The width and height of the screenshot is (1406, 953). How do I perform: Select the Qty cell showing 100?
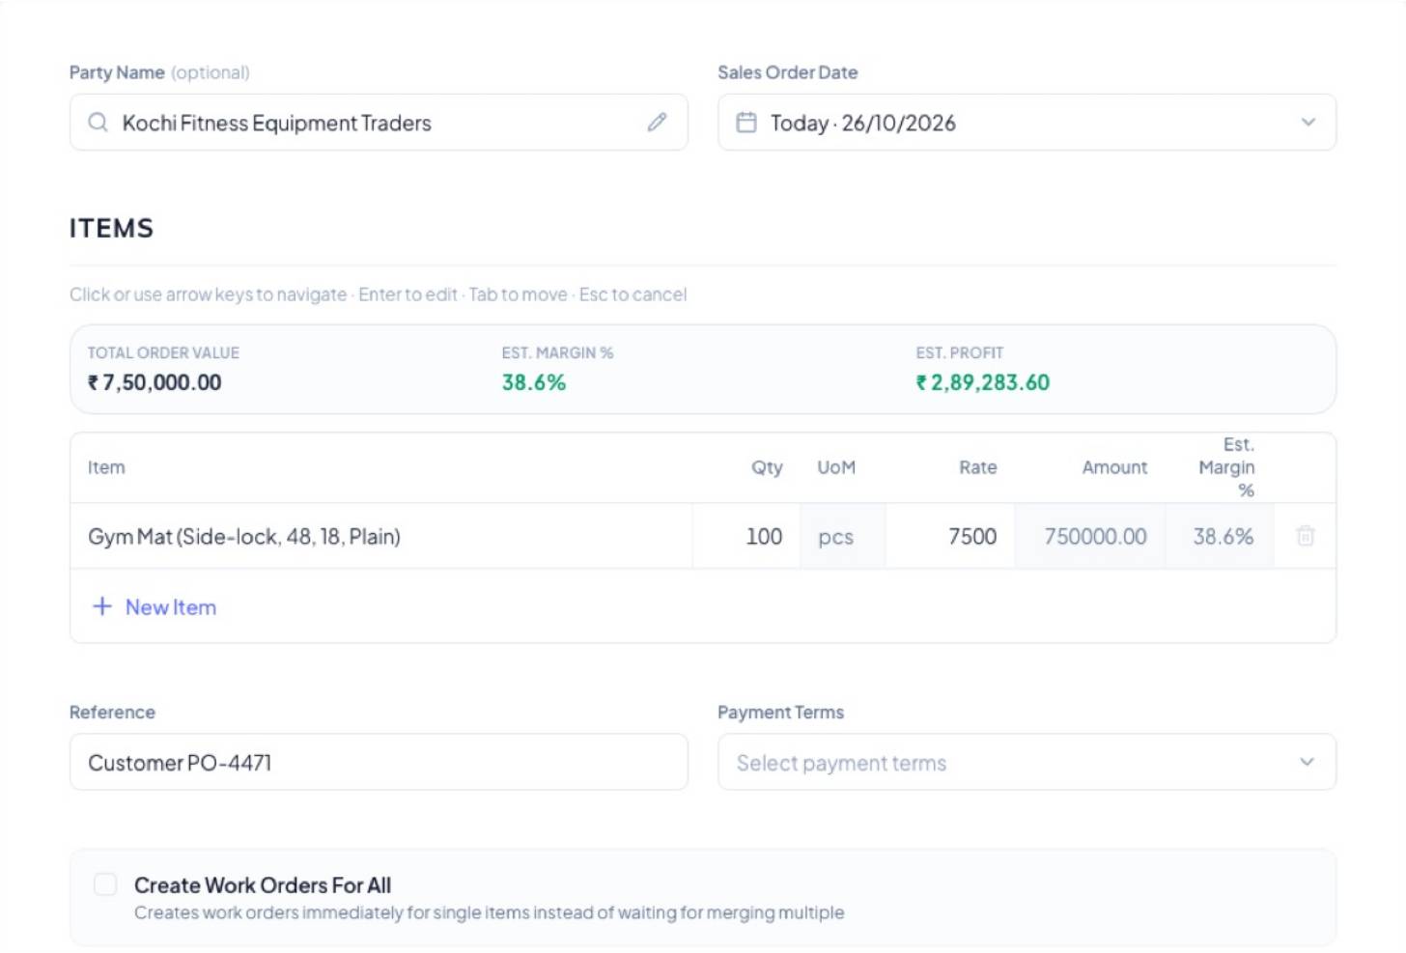click(x=745, y=536)
